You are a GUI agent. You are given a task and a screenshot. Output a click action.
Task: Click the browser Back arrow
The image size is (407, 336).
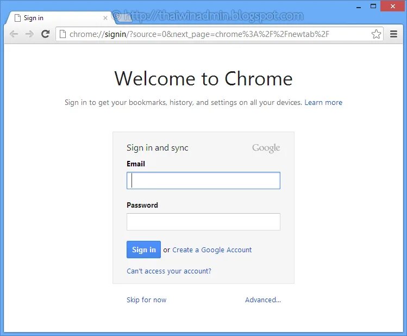tap(14, 34)
